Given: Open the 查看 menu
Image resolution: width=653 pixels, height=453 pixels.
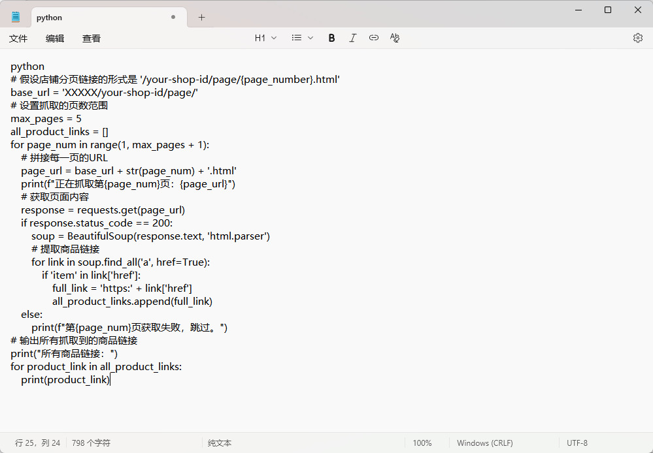Looking at the screenshot, I should 92,39.
